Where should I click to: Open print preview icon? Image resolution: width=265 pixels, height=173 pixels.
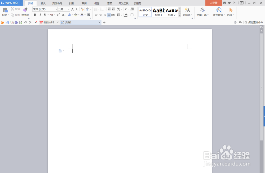[21, 22]
